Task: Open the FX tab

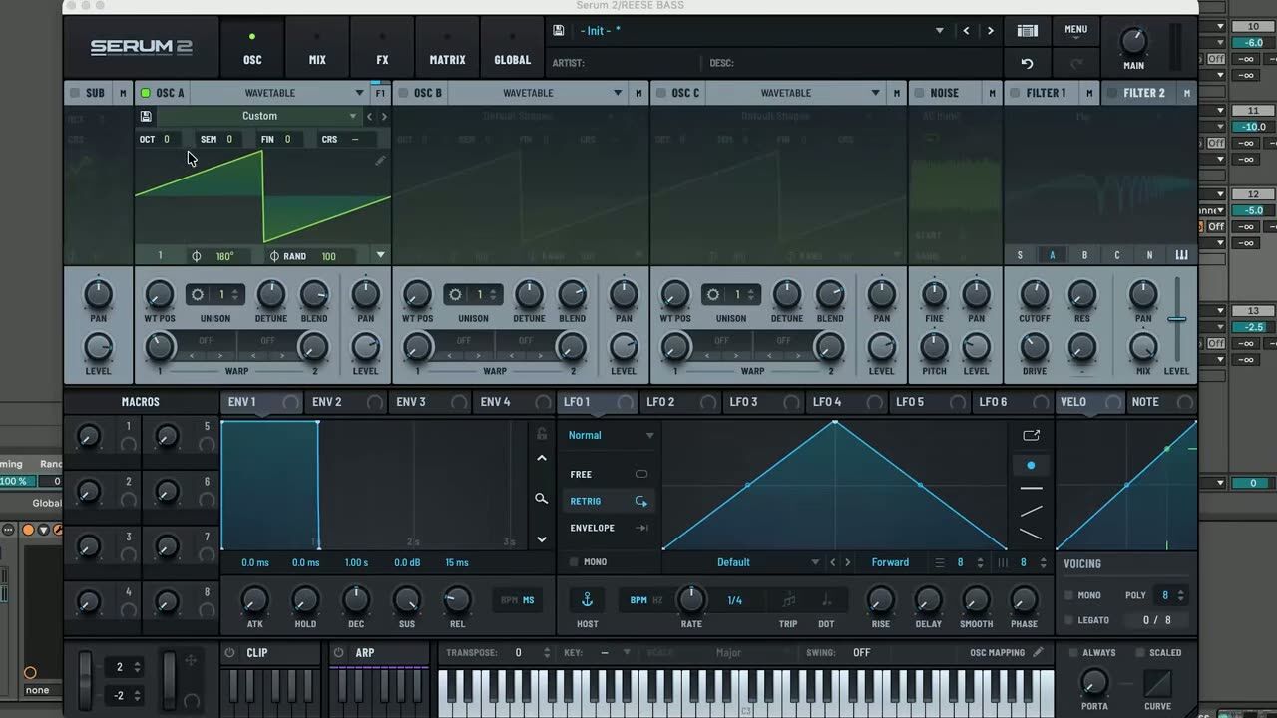Action: (382, 47)
